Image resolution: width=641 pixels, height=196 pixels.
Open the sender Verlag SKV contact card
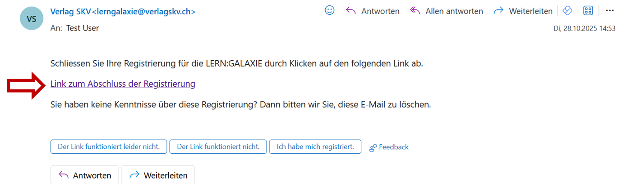[123, 12]
